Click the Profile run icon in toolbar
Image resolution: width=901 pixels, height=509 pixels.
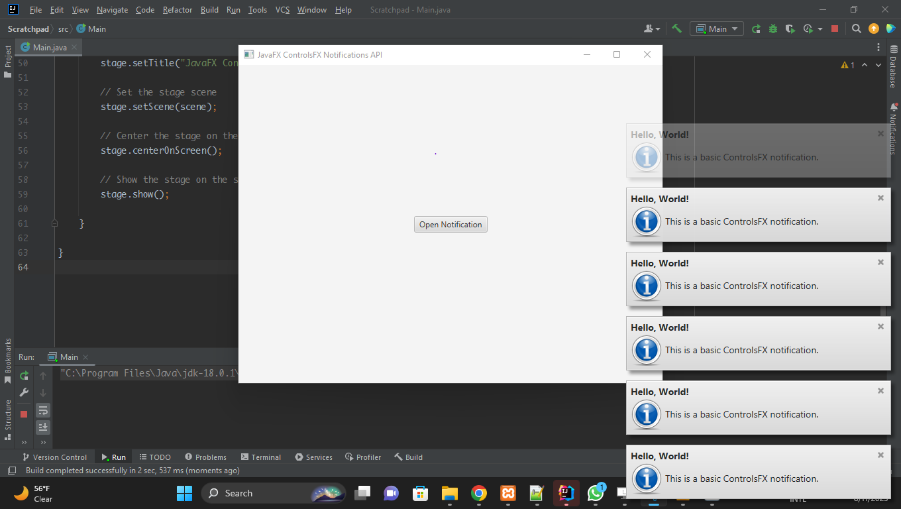[x=808, y=28]
